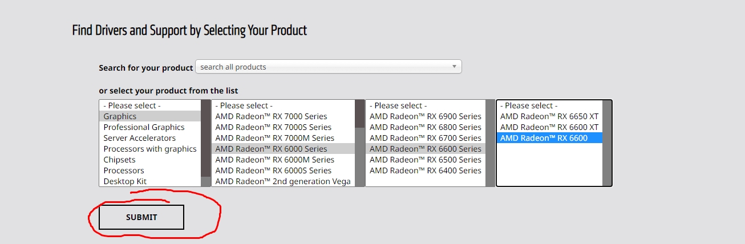
Task: Choose AMD Radeon RX 6600 XT model
Action: [x=549, y=127]
